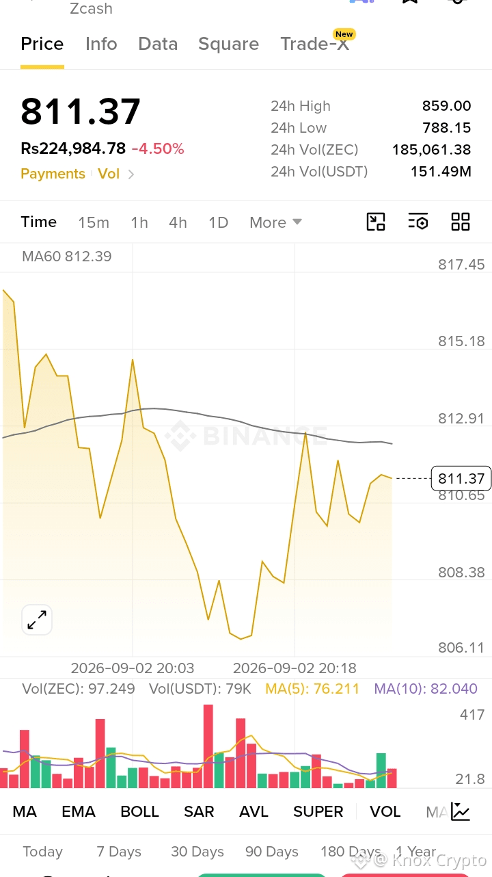Toggle the MA indicator
Image resolution: width=492 pixels, height=877 pixels.
click(25, 811)
